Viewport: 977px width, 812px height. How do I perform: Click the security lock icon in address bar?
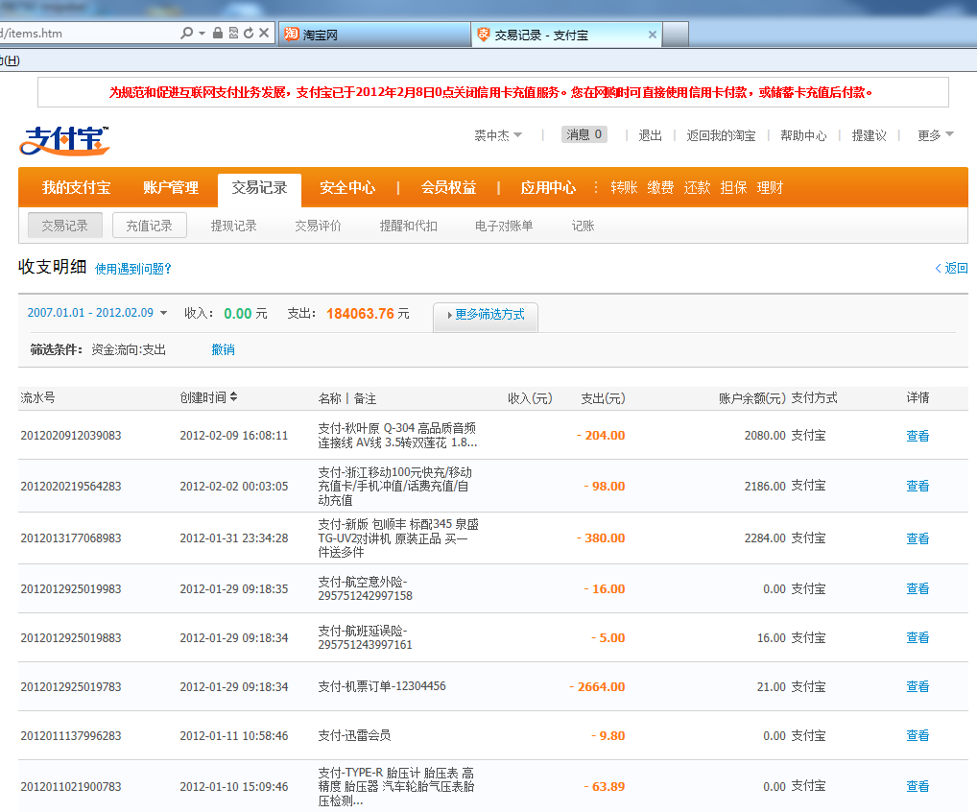click(x=218, y=33)
